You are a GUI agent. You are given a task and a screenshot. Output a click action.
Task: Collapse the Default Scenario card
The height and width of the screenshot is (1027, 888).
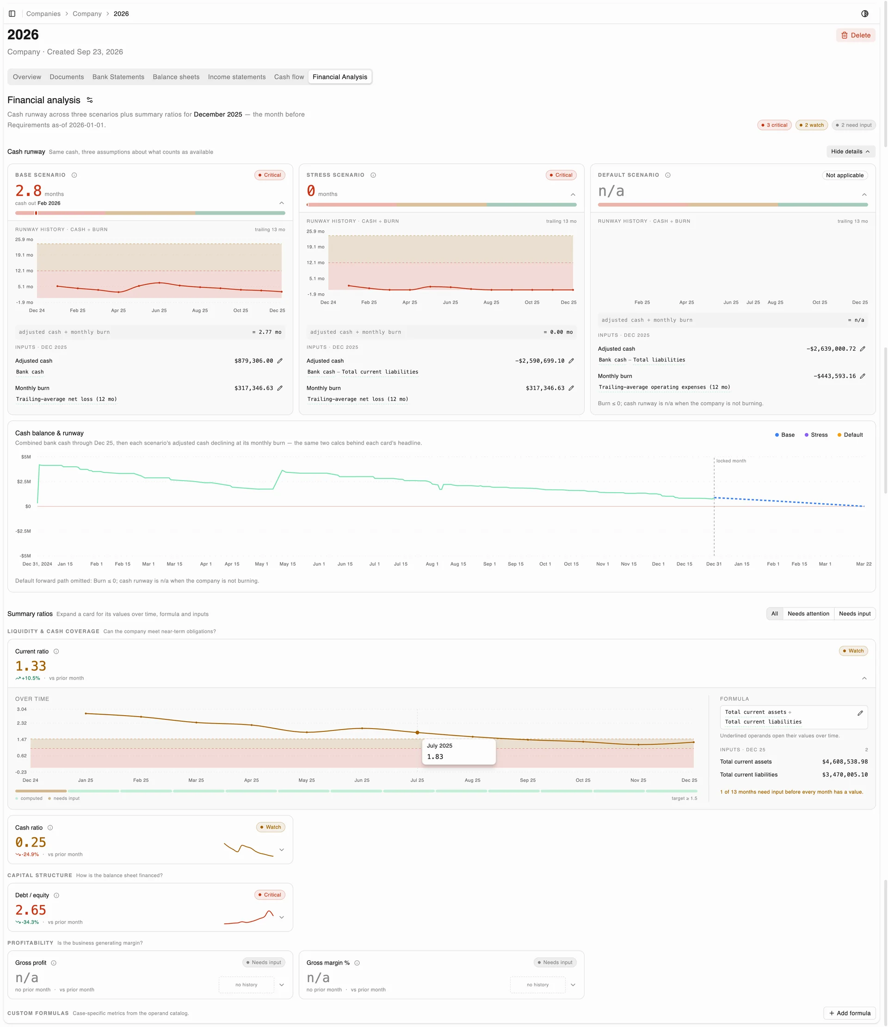[864, 194]
